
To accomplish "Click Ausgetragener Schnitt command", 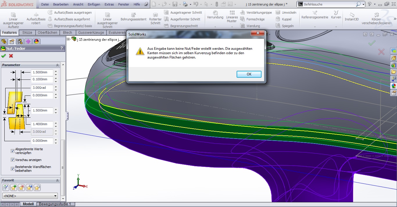I will [x=183, y=13].
